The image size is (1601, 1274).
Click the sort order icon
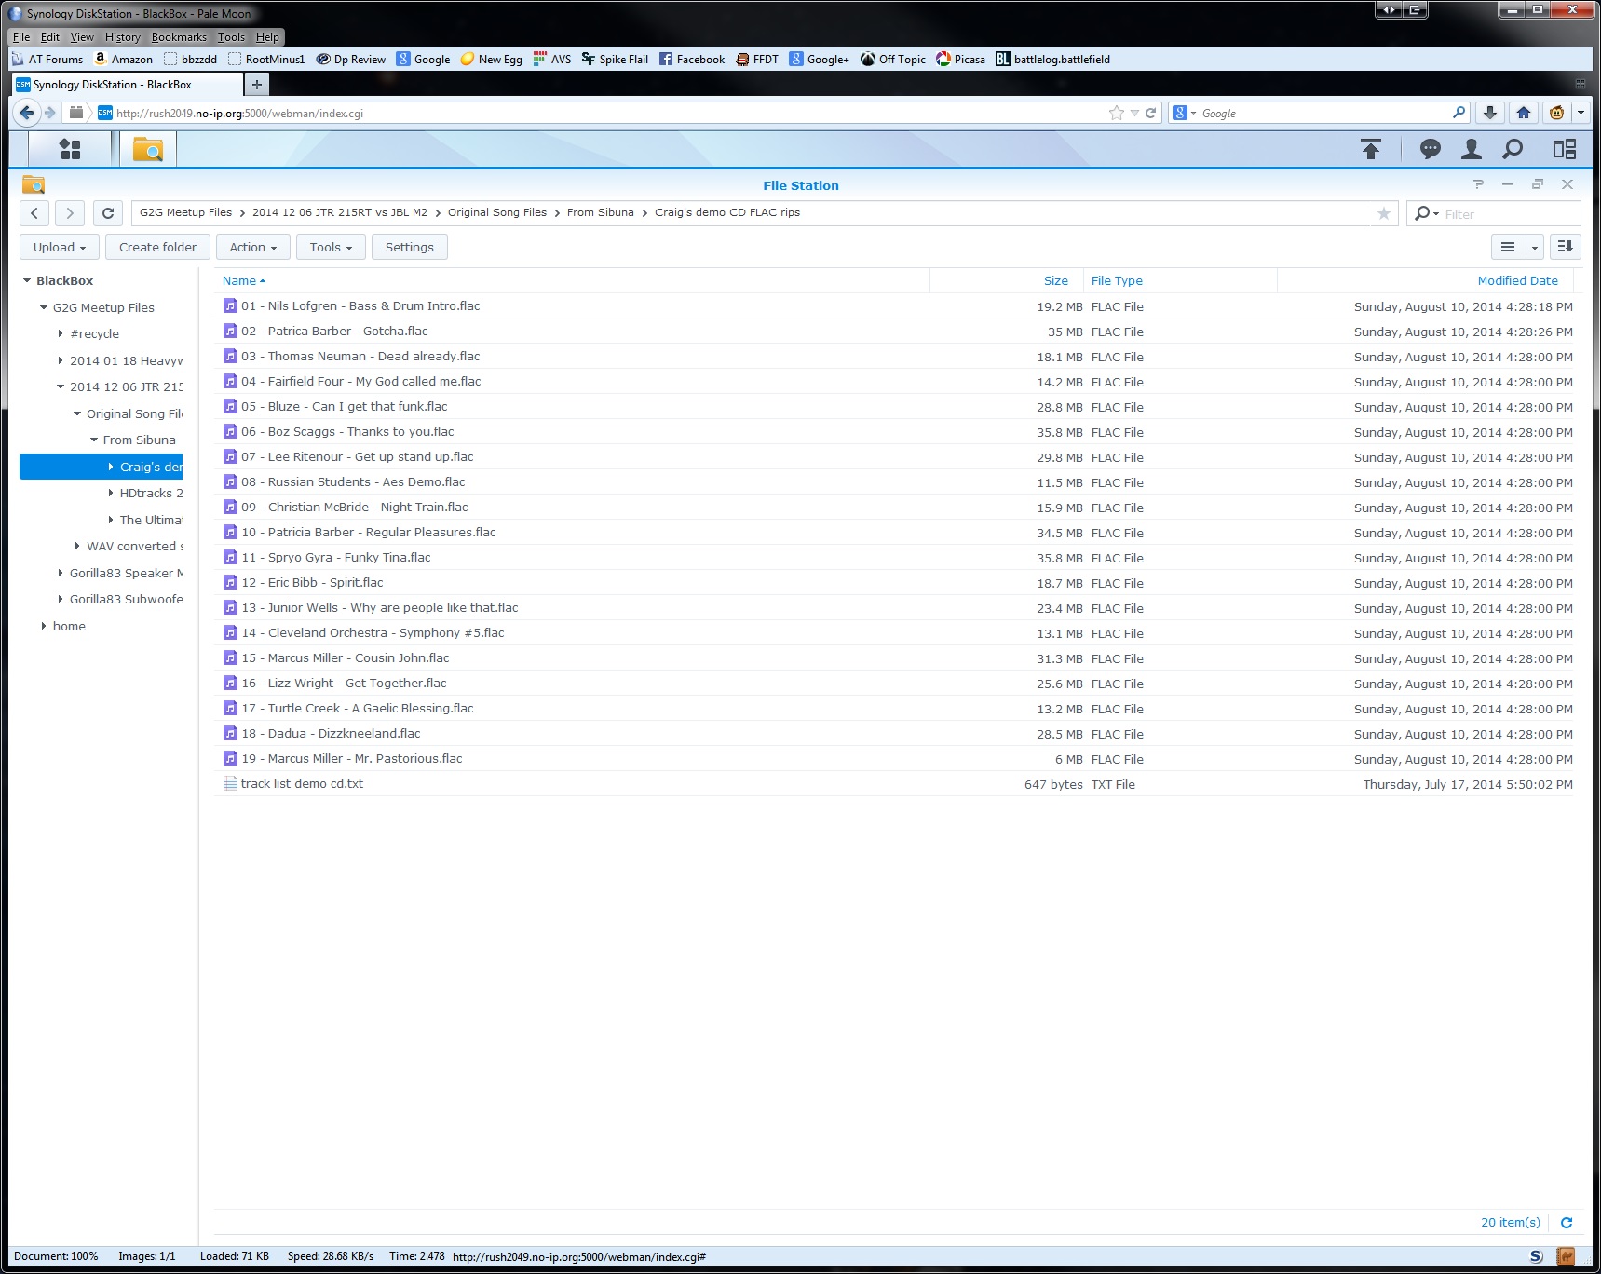(1566, 247)
